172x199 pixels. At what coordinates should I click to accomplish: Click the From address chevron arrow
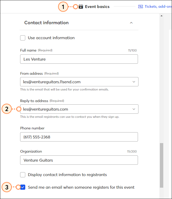[x=134, y=82]
